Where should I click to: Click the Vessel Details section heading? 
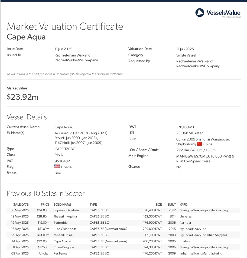click(27, 117)
